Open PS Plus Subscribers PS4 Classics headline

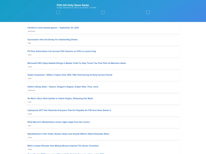(x=62, y=51)
